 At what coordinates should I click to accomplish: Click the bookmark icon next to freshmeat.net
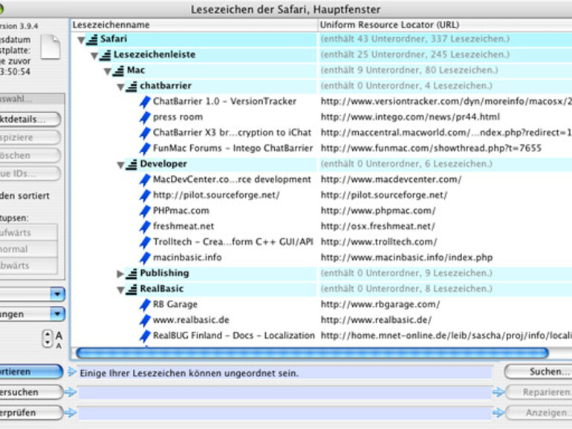coord(145,226)
